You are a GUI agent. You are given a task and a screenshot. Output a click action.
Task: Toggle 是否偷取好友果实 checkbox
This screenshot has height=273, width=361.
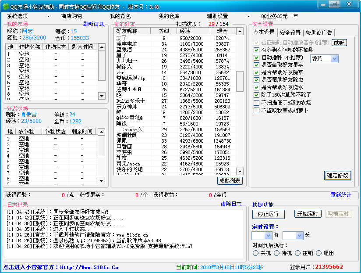click(x=256, y=65)
